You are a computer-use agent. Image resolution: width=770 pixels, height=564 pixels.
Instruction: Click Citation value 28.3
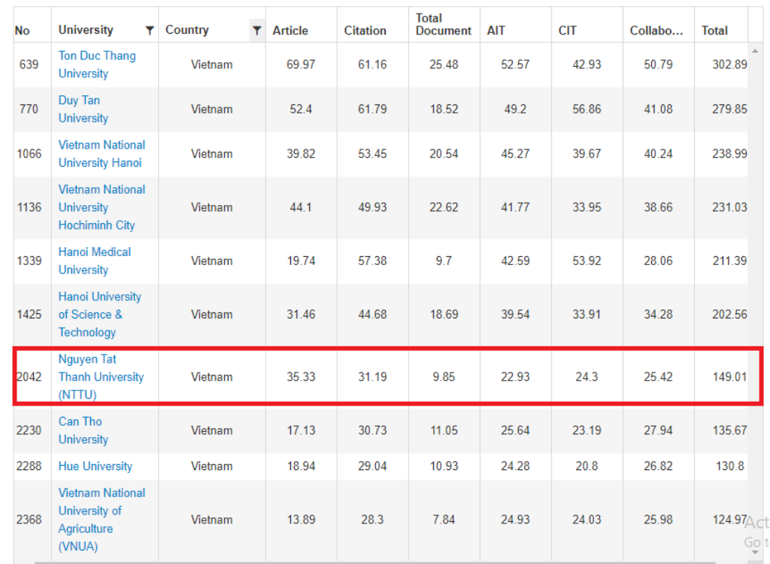372,520
